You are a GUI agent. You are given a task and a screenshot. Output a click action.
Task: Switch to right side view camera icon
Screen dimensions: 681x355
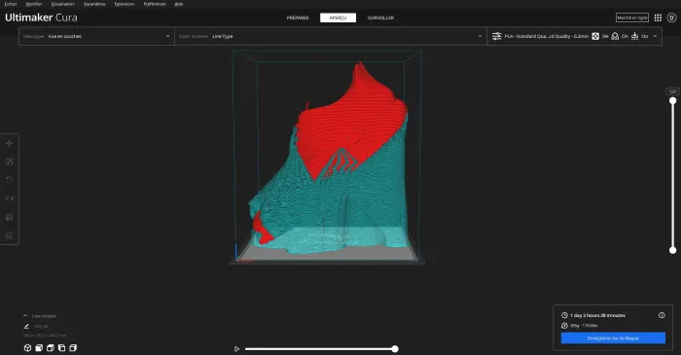pyautogui.click(x=73, y=348)
